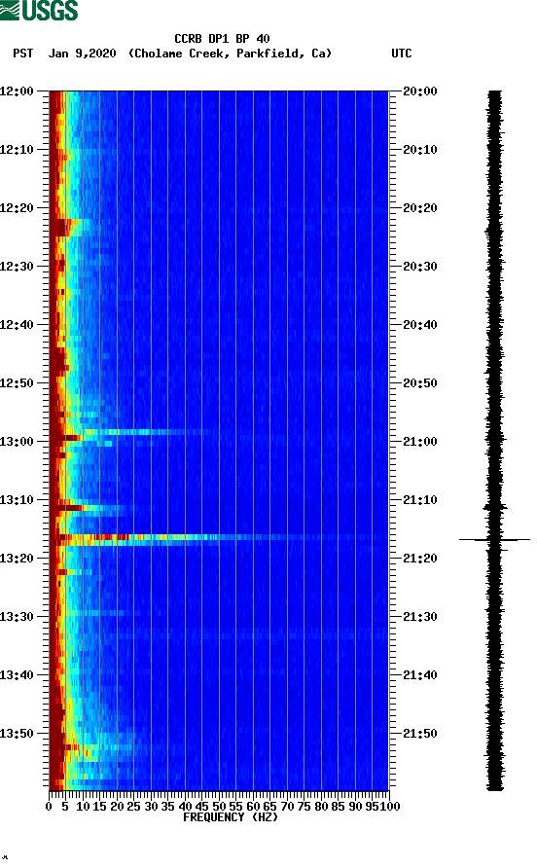Click the 13:30 PST time label
This screenshot has height=868, width=537.
[18, 617]
